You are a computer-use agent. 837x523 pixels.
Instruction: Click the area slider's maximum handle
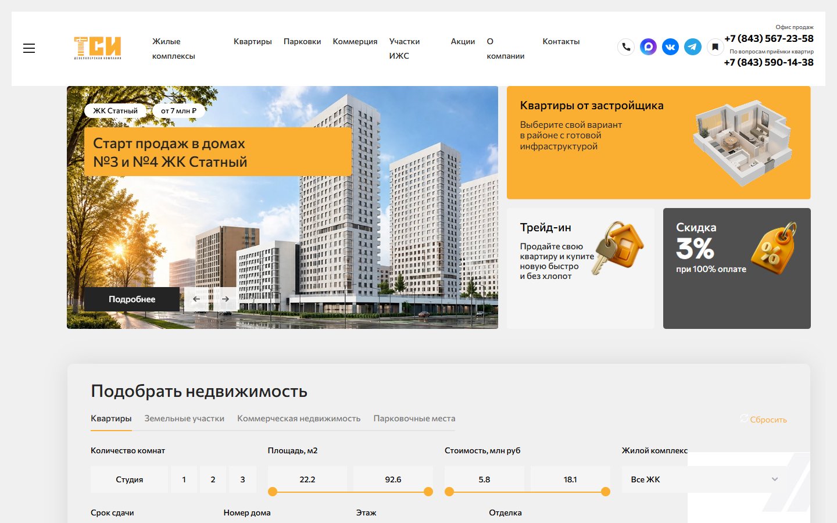tap(428, 492)
